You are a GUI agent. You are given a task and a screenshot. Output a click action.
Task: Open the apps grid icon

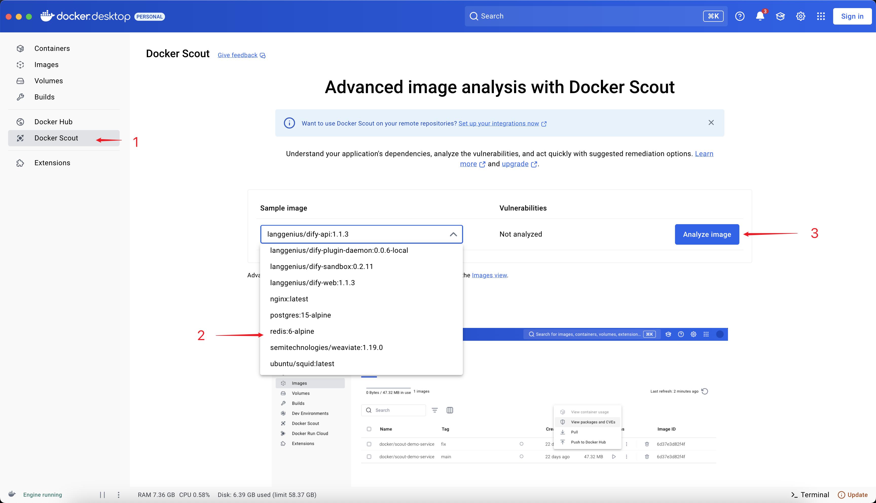point(821,16)
